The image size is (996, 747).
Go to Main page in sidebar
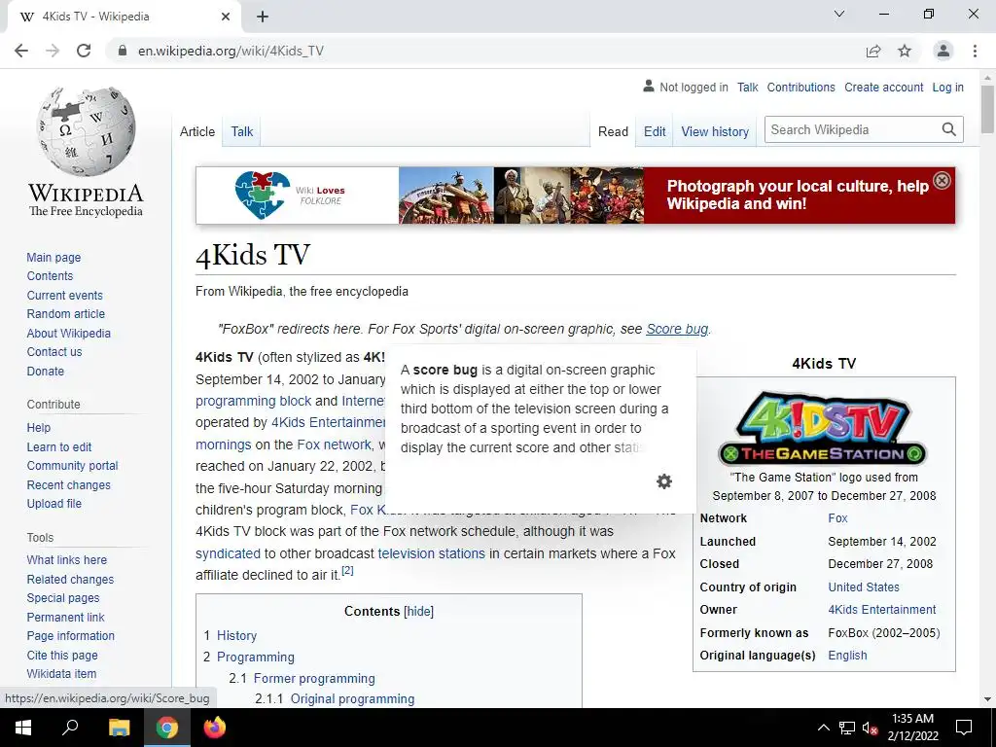(x=54, y=257)
